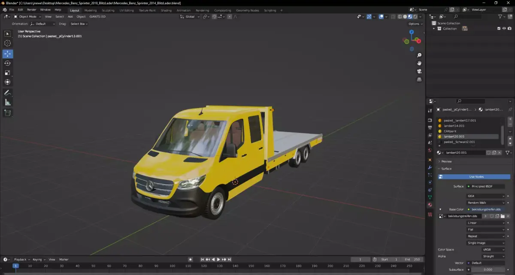Image resolution: width=515 pixels, height=275 pixels.
Task: Click Base Color beklebungstreifen.dds link field
Action: pyautogui.click(x=486, y=209)
